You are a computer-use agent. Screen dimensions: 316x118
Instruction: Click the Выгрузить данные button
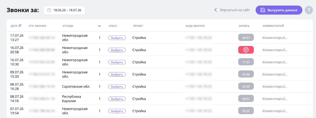click(x=279, y=10)
